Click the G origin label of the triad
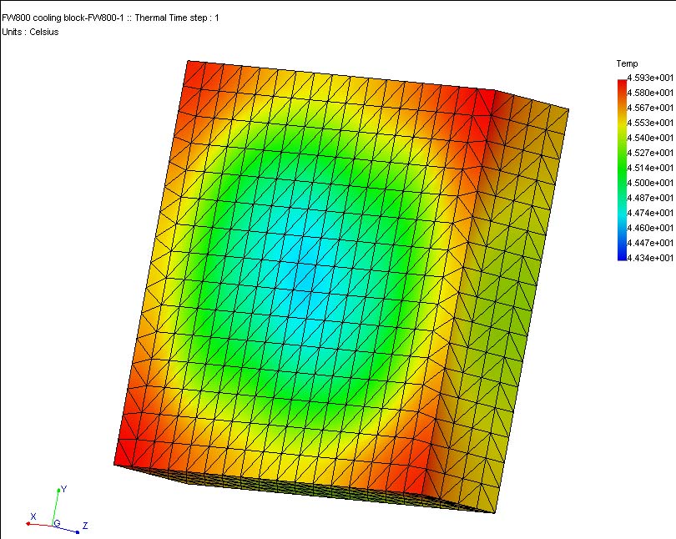The width and height of the screenshot is (676, 539). point(57,523)
